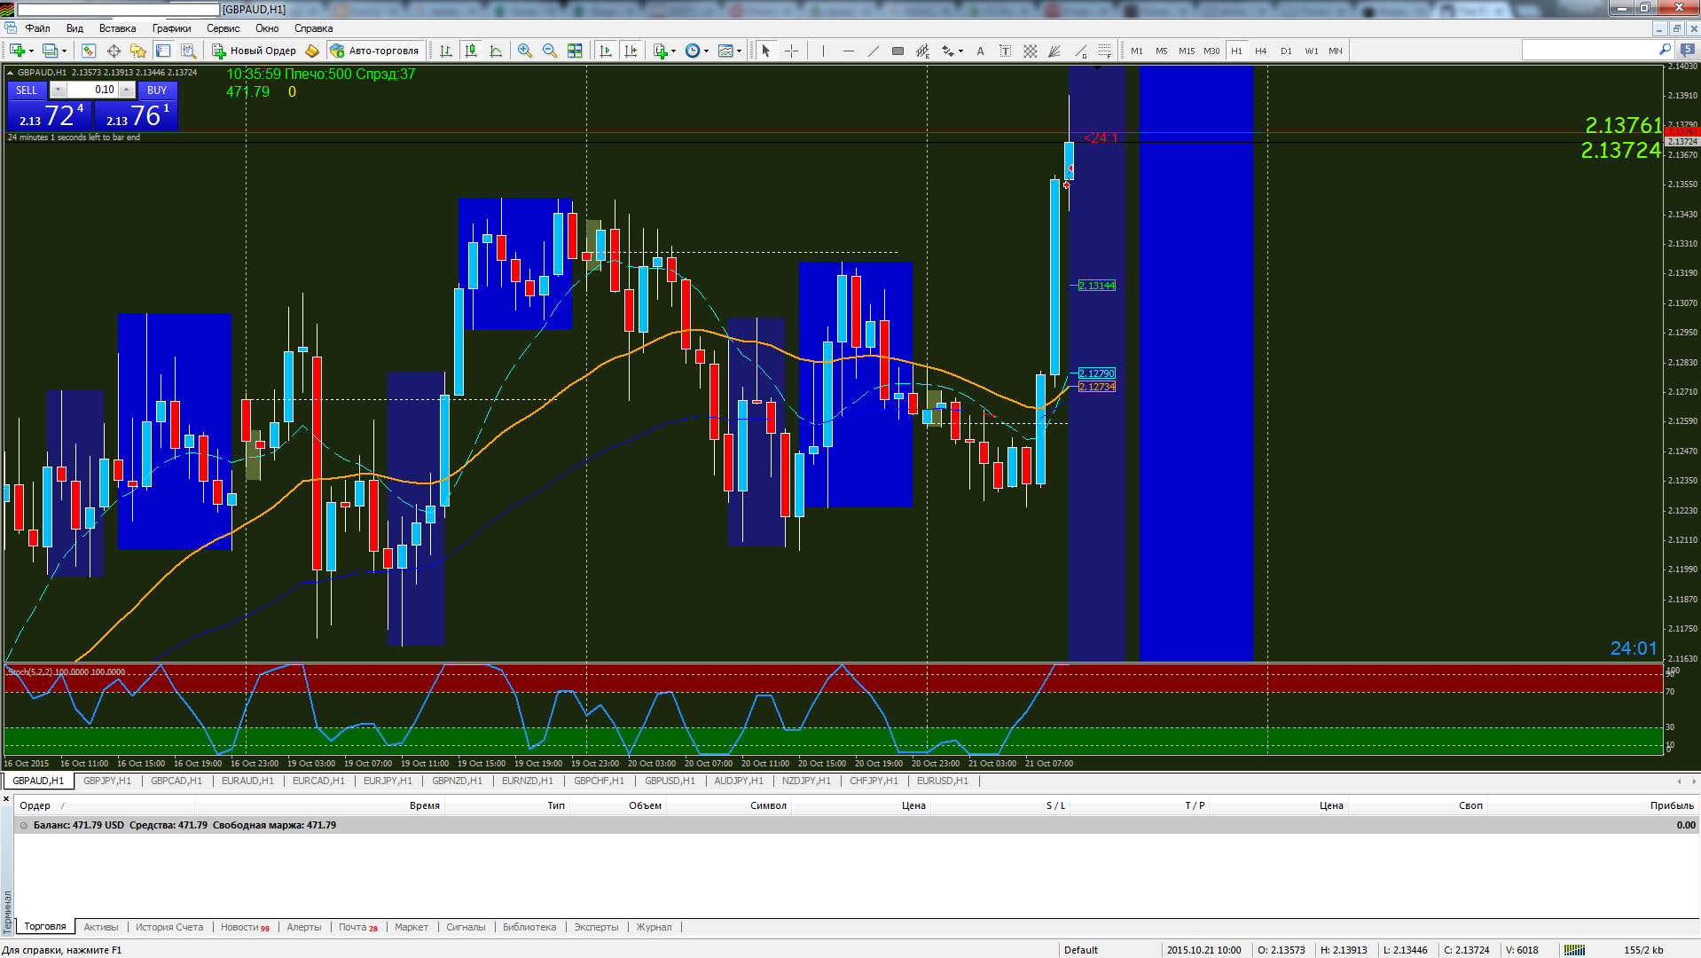Open the Журнал terminal tab

(654, 927)
